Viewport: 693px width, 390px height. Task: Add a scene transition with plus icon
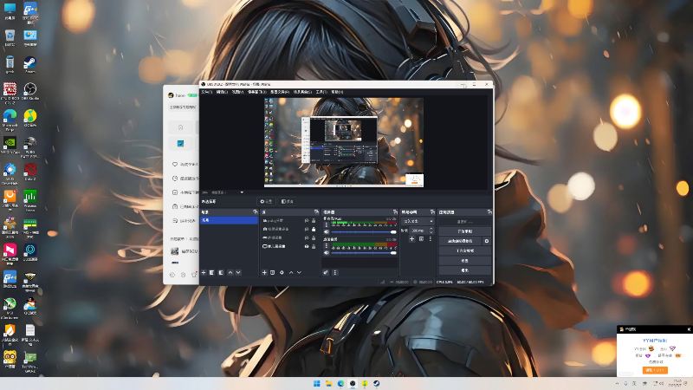(x=411, y=239)
